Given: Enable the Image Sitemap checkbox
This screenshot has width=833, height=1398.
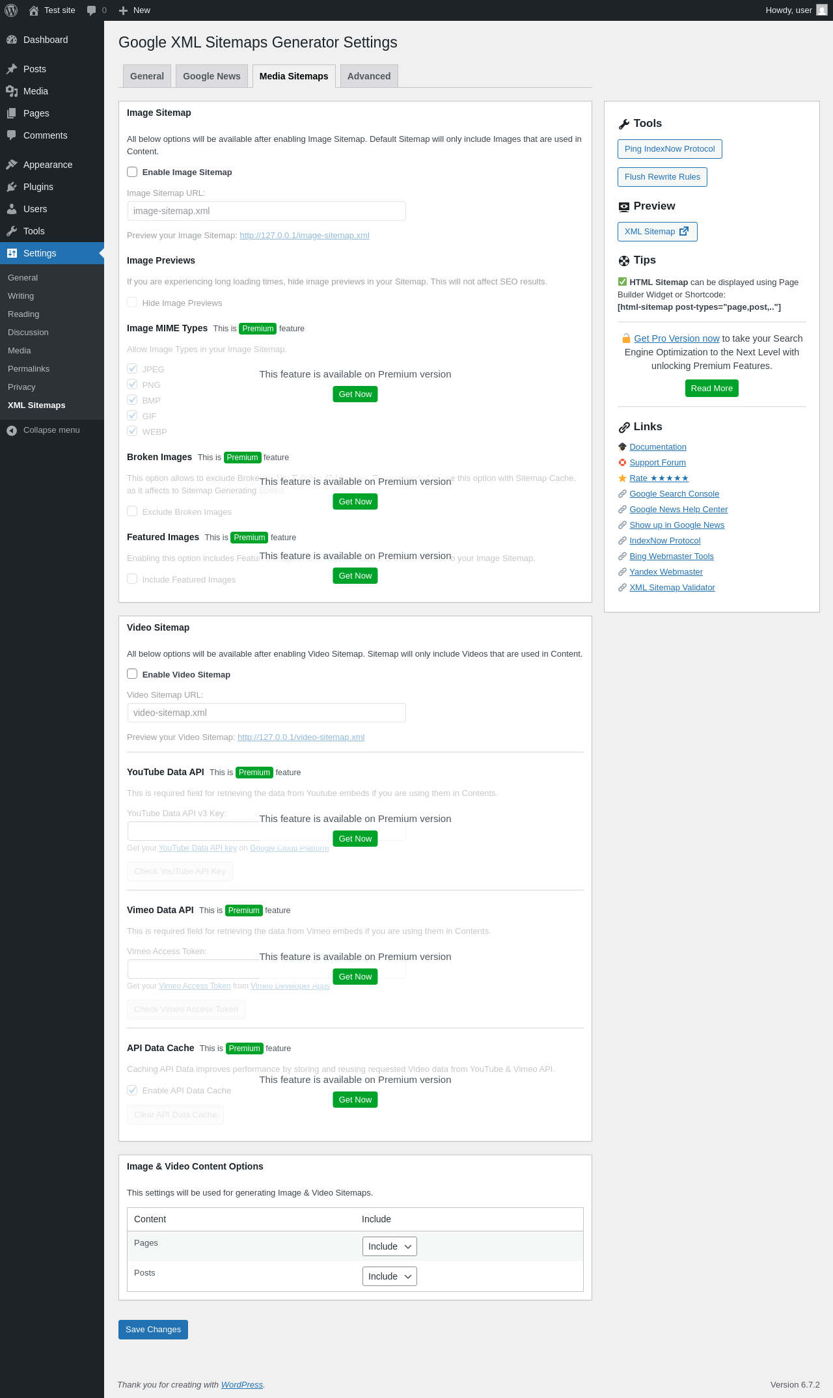Looking at the screenshot, I should coord(132,172).
